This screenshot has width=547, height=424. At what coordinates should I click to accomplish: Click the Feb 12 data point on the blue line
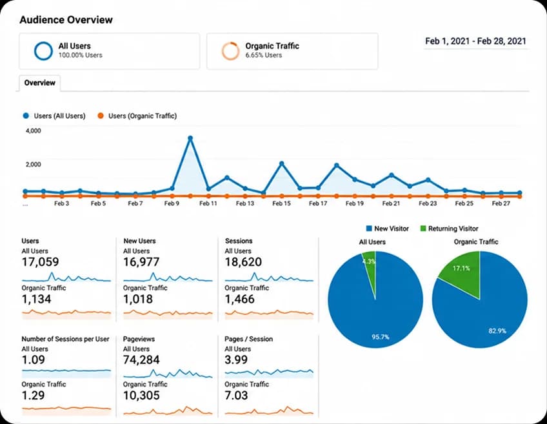click(227, 177)
